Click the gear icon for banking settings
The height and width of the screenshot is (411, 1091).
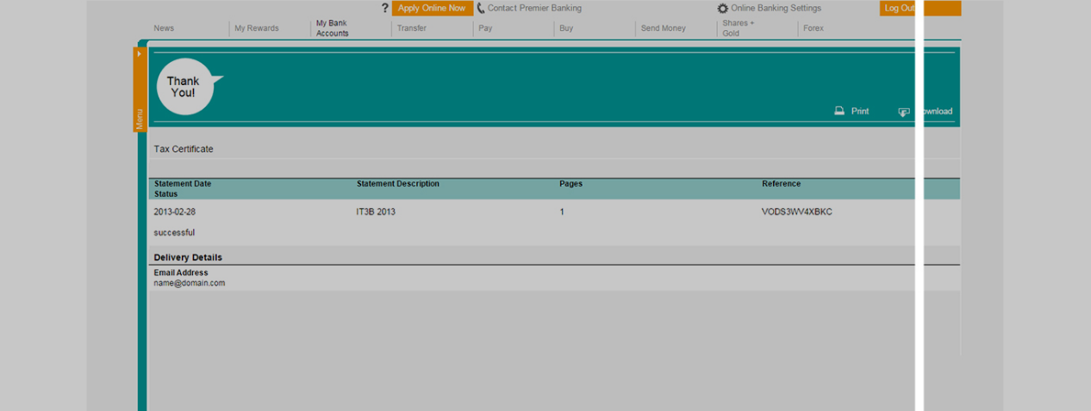tap(723, 9)
